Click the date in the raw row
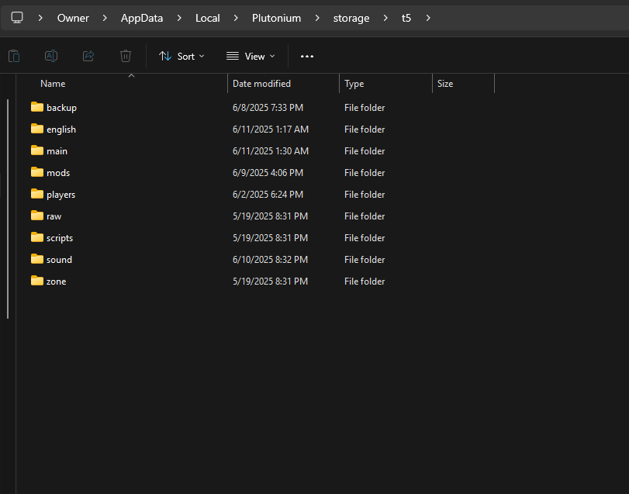 (x=271, y=216)
